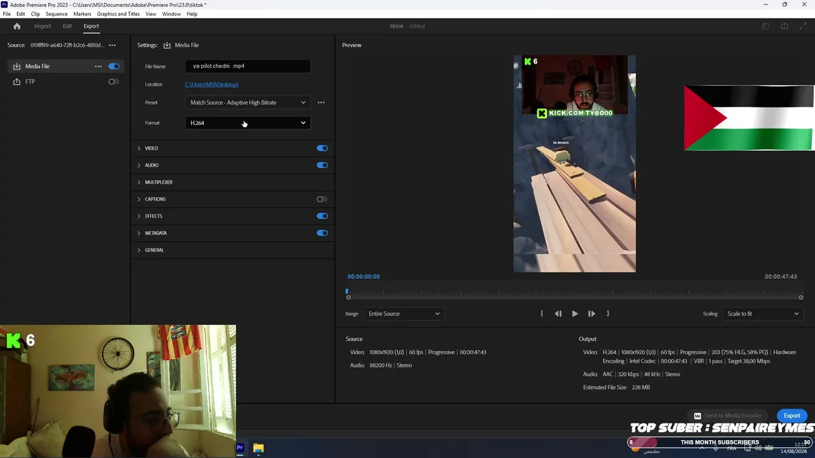The width and height of the screenshot is (815, 458).
Task: Click the File Name input field
Action: point(248,66)
